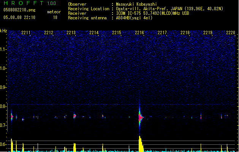Click the kHz unit label
This screenshot has height=152, width=239.
[x=4, y=30]
